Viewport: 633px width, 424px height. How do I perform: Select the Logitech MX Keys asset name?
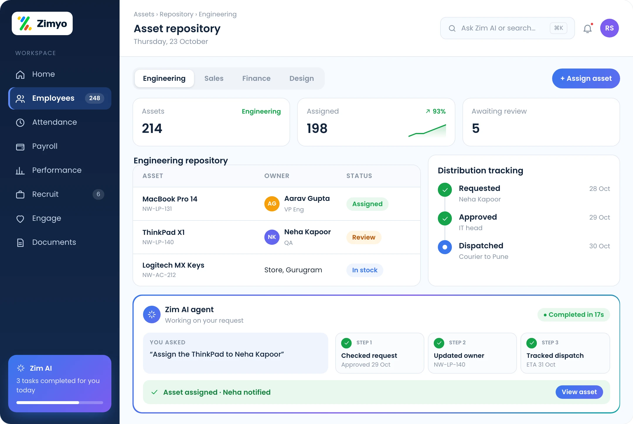pyautogui.click(x=173, y=265)
